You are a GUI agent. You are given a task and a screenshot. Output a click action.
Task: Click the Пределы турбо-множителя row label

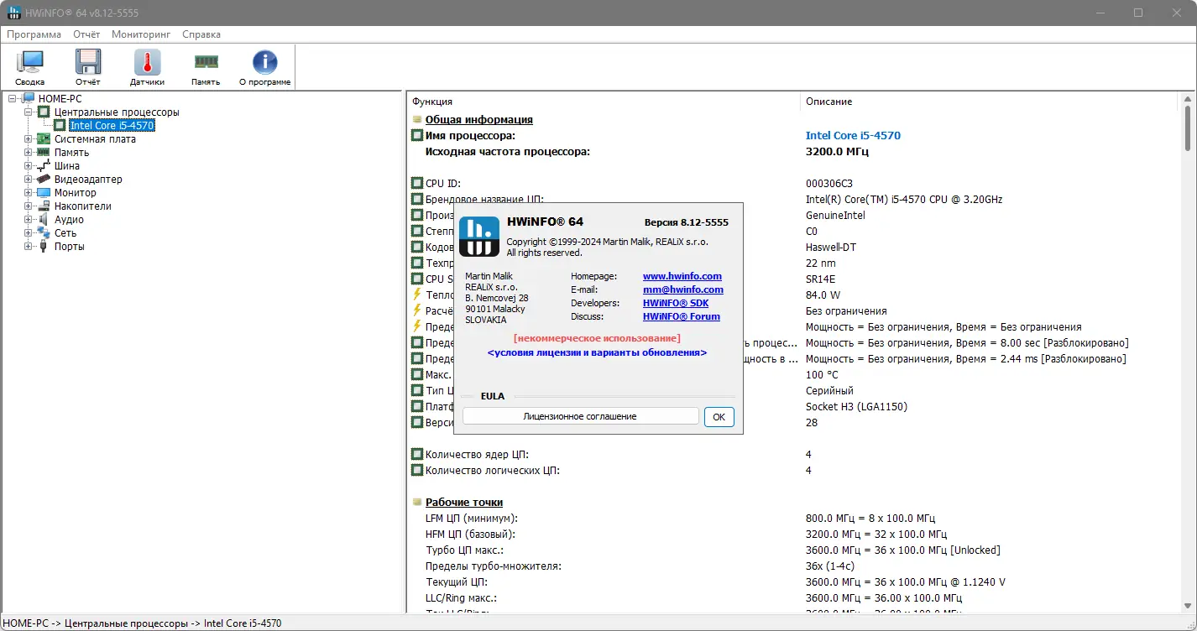coord(494,566)
